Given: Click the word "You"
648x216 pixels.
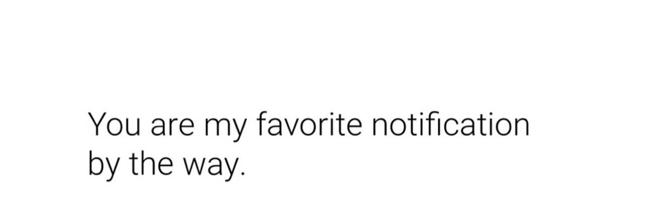Looking at the screenshot, I should coord(113,126).
